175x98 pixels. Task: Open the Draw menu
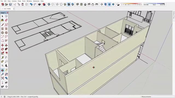19,1
